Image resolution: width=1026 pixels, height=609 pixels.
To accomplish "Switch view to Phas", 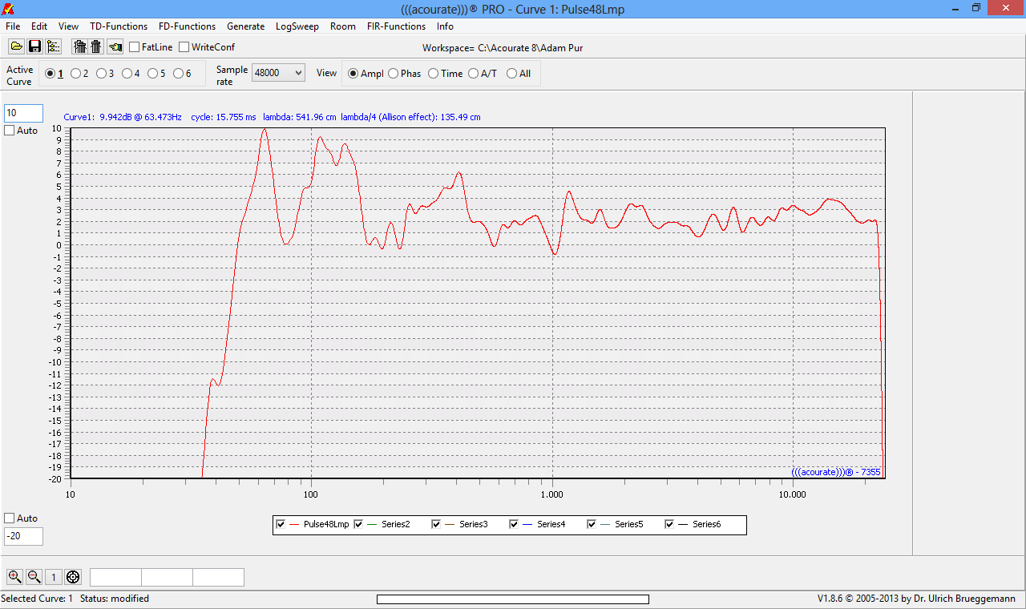I will pos(394,74).
